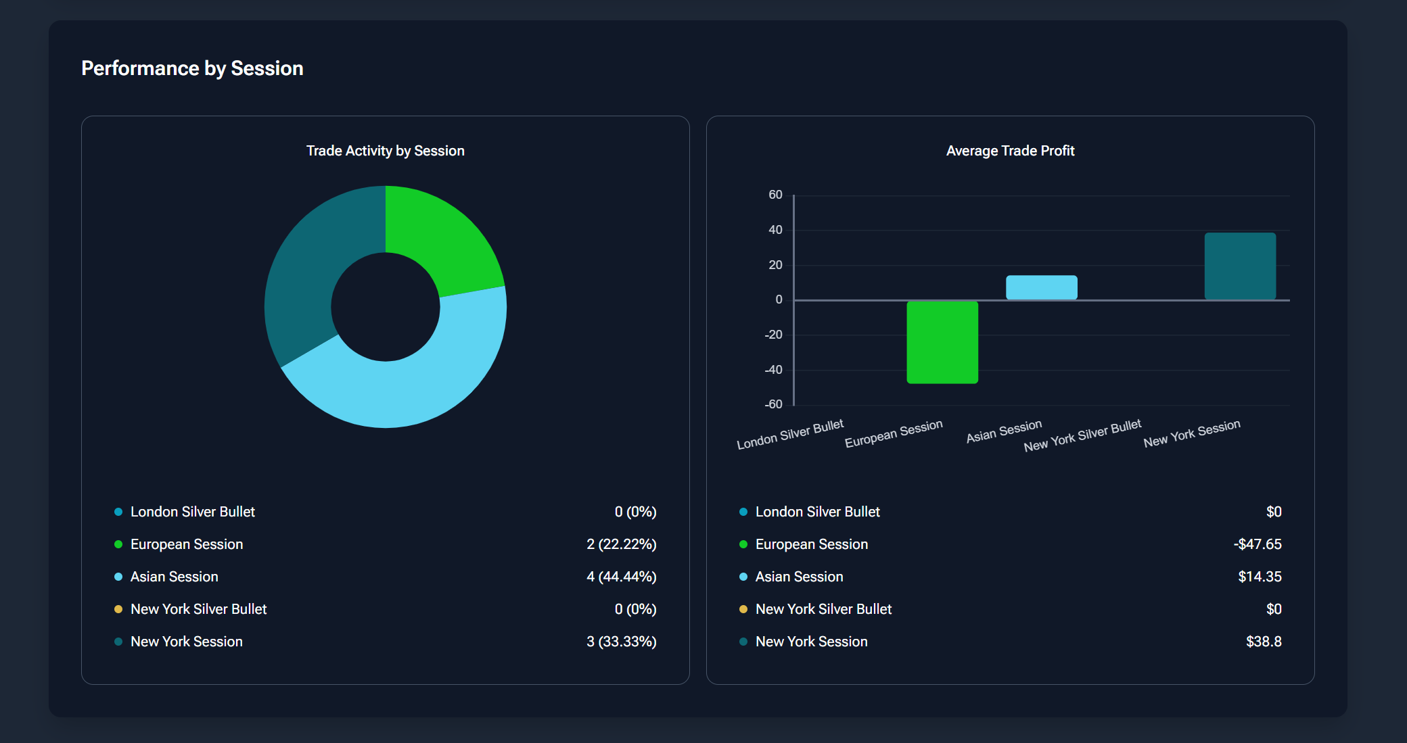Click the Trade Activity by Session title
This screenshot has height=743, width=1407.
pyautogui.click(x=386, y=151)
